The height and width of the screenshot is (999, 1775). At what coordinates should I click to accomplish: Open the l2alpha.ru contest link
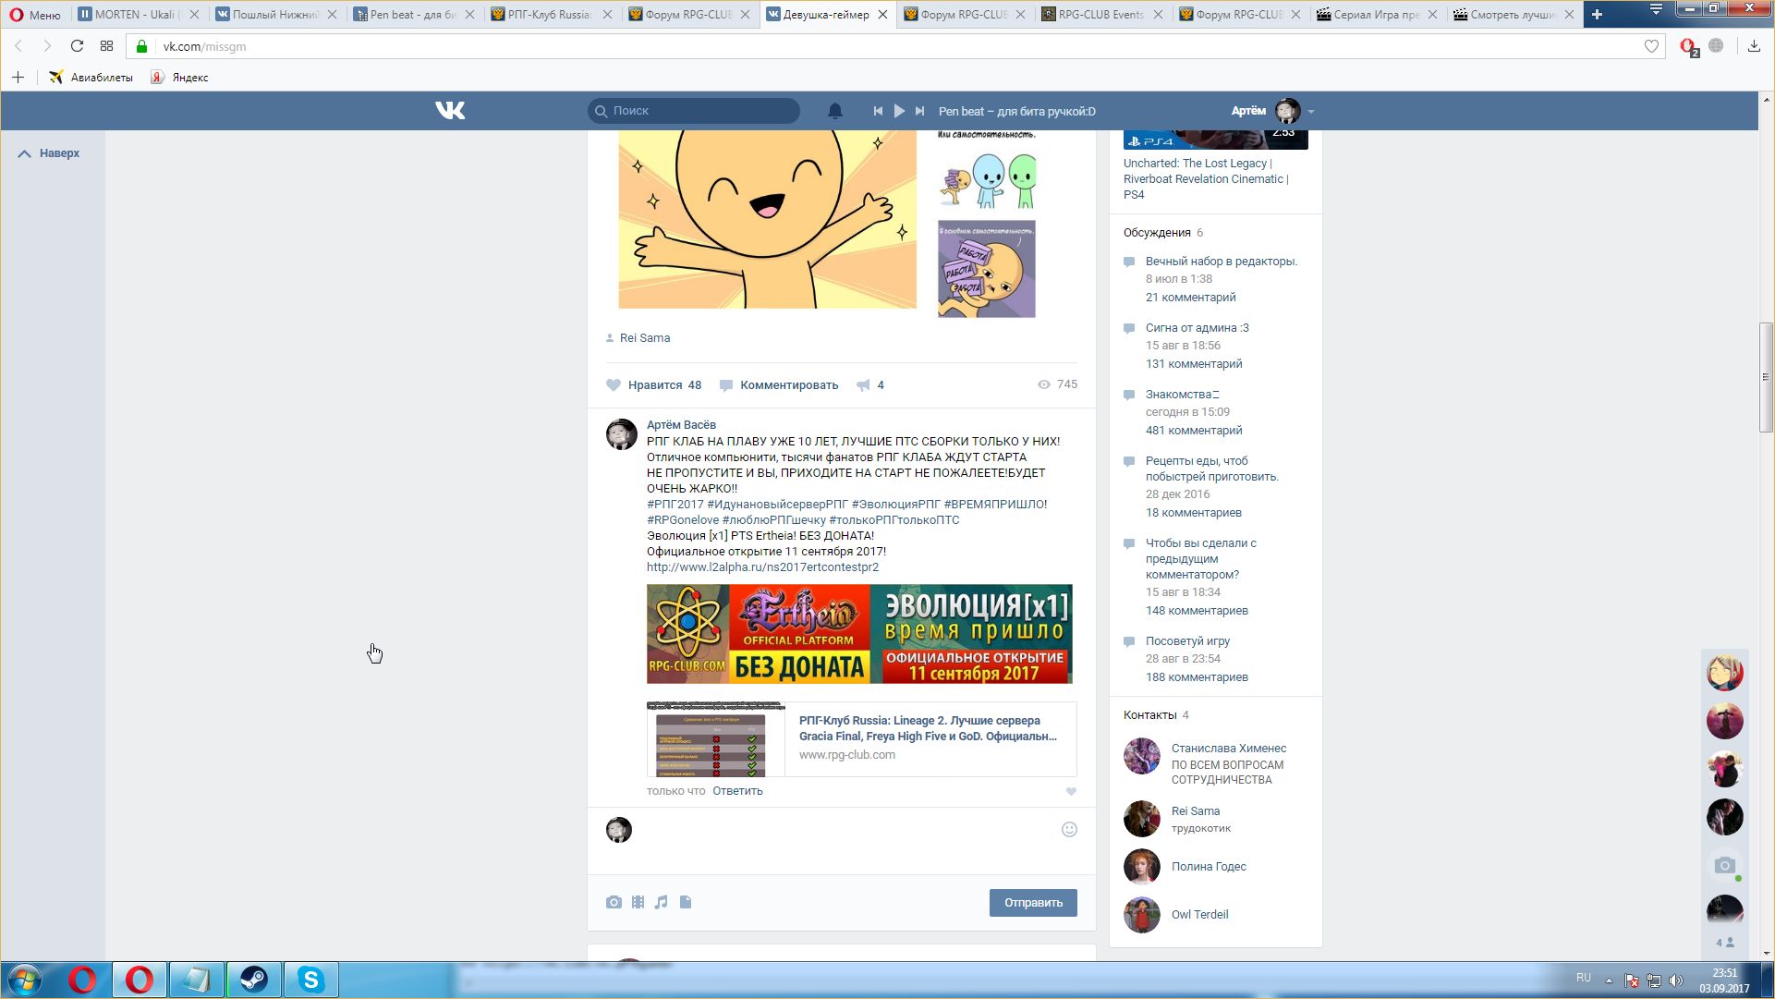click(x=762, y=567)
